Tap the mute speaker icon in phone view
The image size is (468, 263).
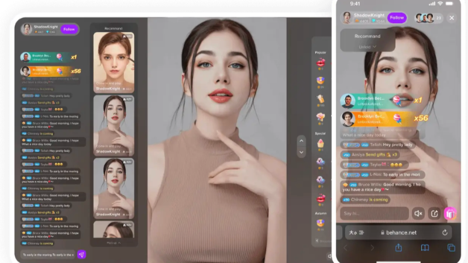point(418,213)
